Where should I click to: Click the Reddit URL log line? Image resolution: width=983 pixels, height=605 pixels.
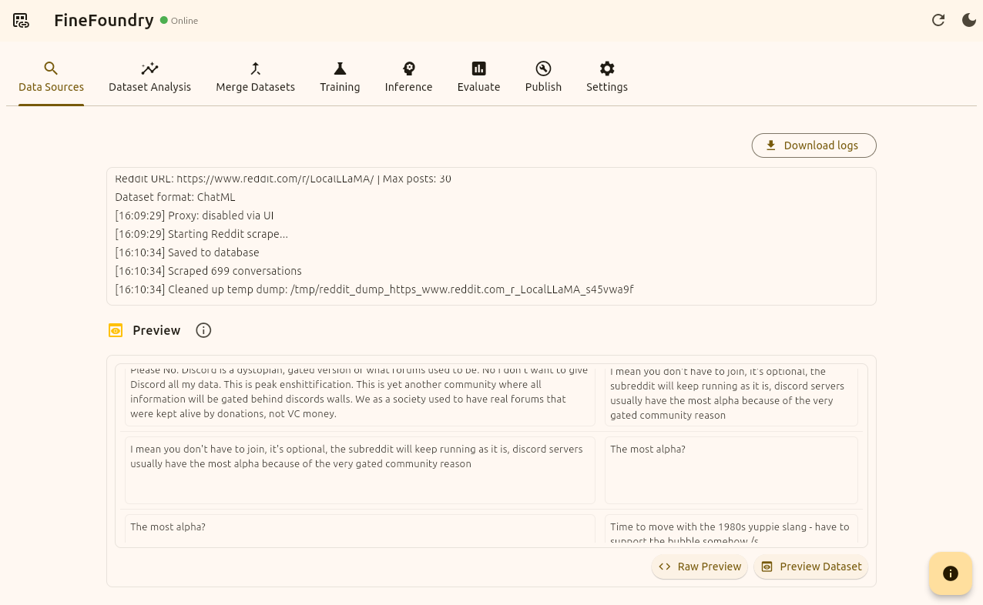pos(283,179)
